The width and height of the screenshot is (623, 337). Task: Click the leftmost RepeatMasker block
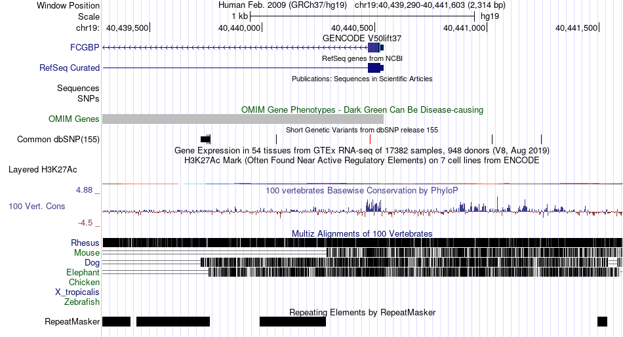click(117, 321)
